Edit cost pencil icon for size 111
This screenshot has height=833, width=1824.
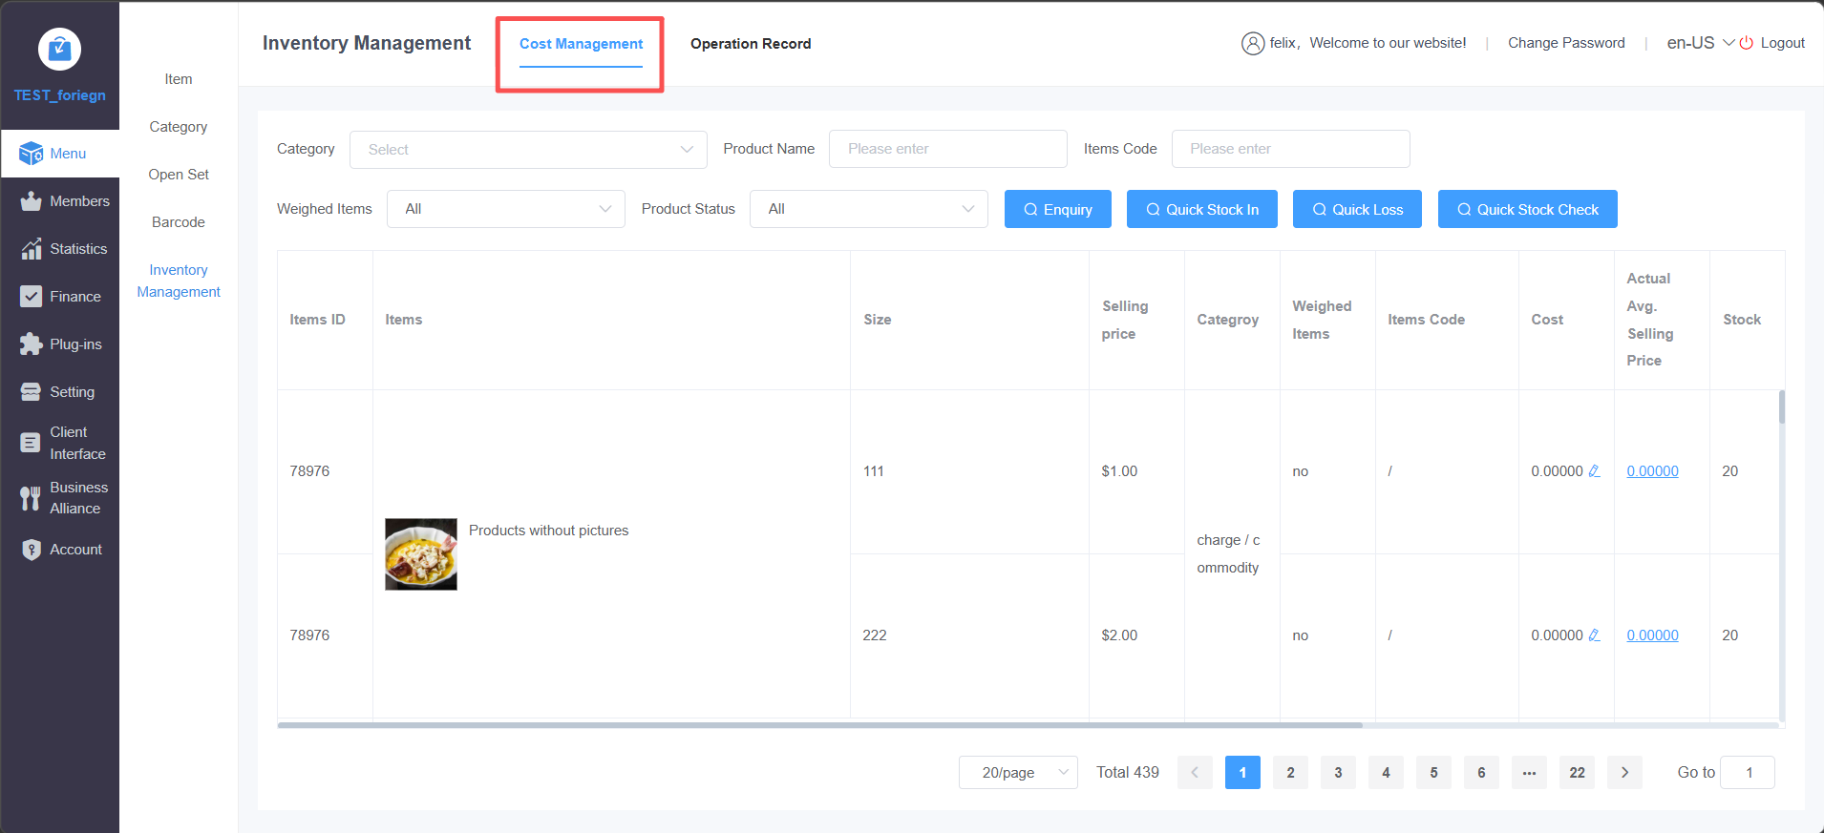click(1594, 471)
